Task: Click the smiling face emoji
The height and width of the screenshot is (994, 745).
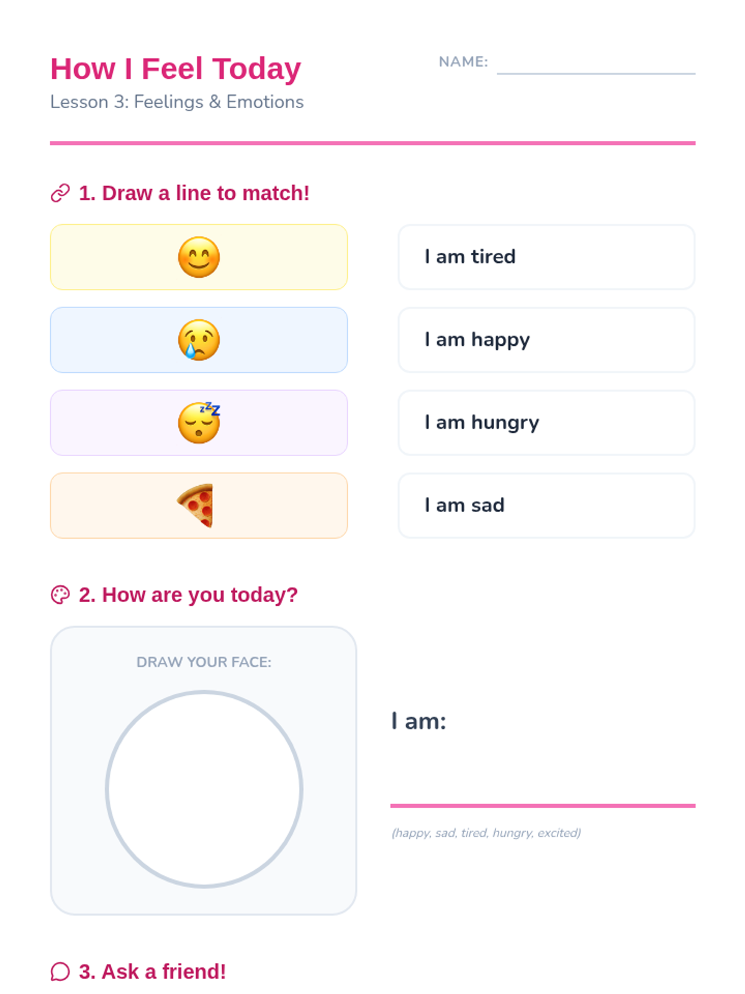Action: [x=199, y=257]
